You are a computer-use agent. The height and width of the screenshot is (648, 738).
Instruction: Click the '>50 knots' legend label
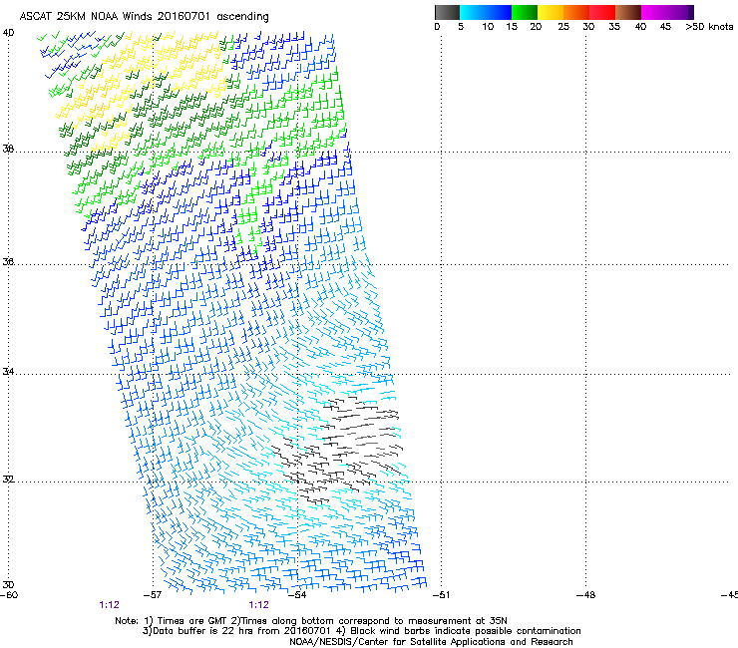coord(709,27)
